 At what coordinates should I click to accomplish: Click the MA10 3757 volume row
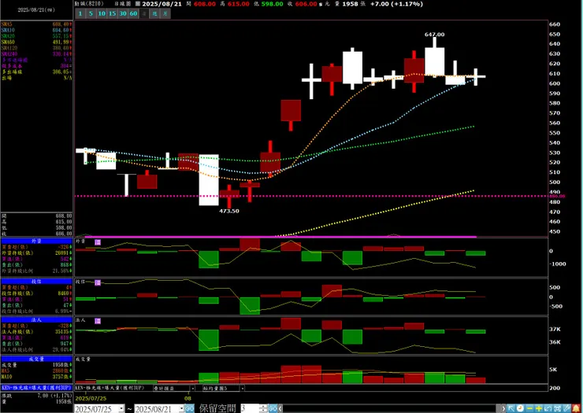36,377
